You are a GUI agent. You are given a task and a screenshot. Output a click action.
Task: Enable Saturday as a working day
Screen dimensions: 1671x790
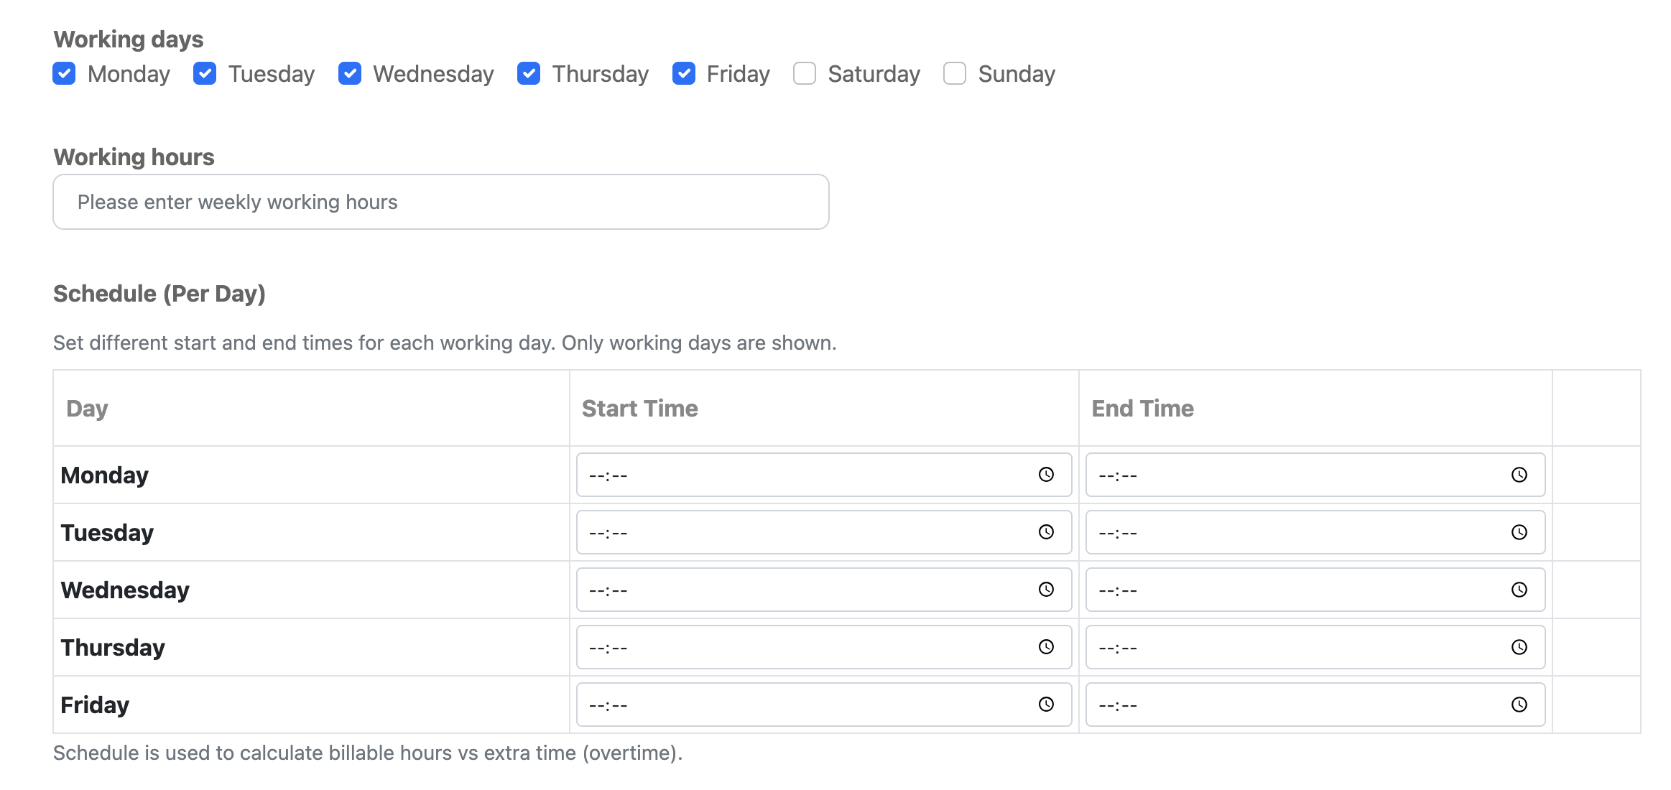(x=805, y=73)
